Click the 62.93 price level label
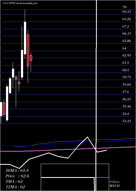 click(x=127, y=55)
